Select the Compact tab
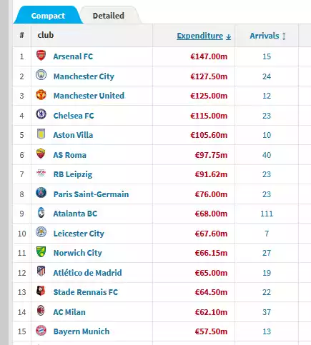 [48, 16]
